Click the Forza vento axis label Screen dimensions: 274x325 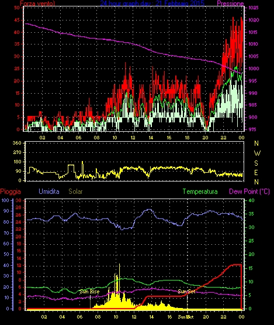(37, 4)
